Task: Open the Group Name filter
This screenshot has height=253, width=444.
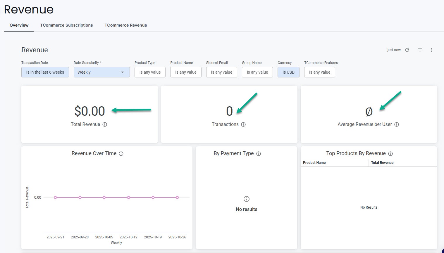Action: pyautogui.click(x=257, y=72)
